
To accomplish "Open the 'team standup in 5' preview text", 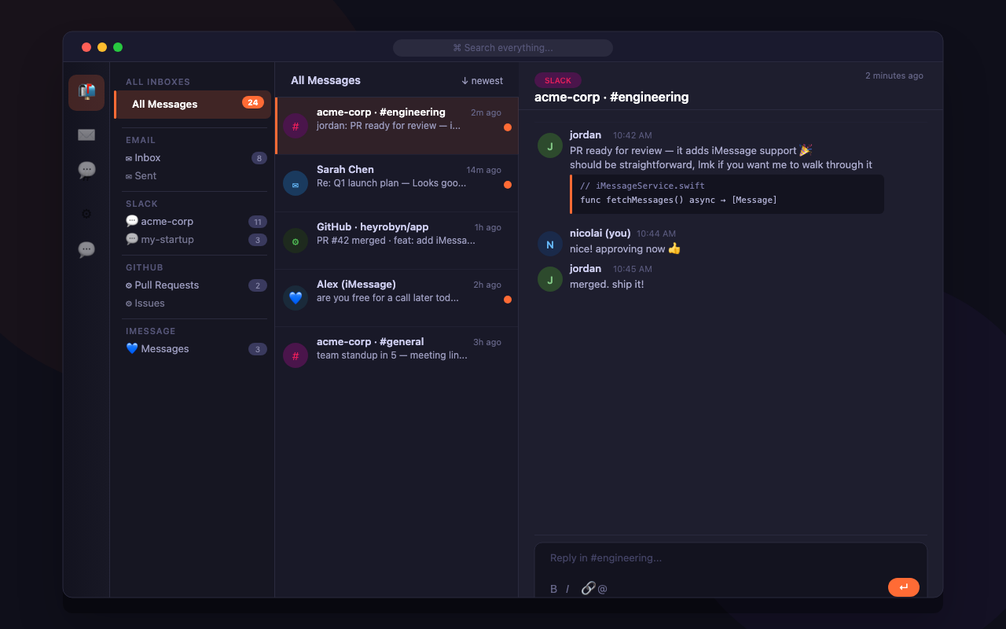I will click(392, 355).
